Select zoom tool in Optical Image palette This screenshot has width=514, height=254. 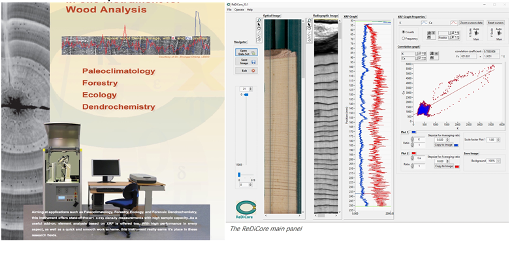(x=259, y=20)
